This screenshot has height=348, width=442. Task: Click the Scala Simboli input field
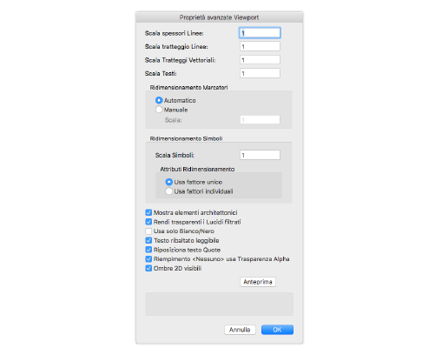(260, 155)
